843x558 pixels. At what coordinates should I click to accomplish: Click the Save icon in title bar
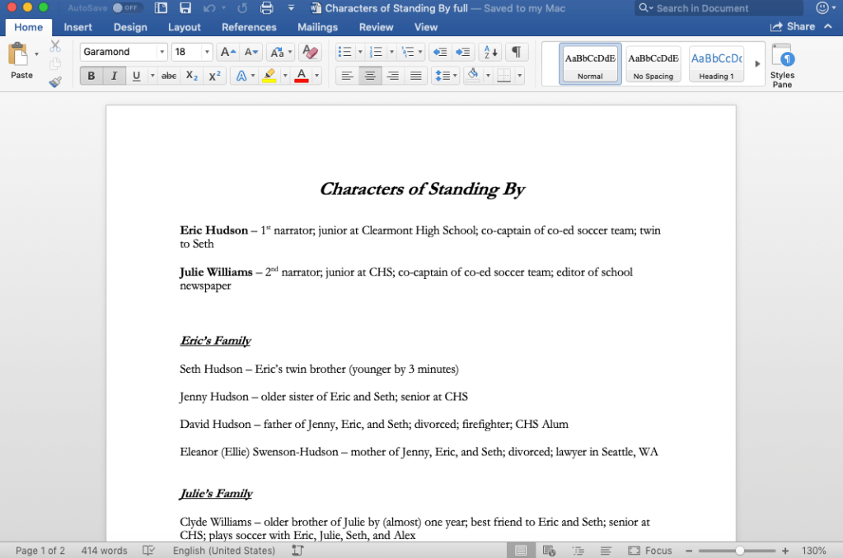185,8
